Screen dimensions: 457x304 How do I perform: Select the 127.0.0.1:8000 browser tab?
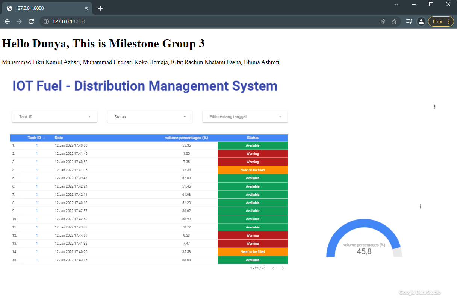[47, 8]
